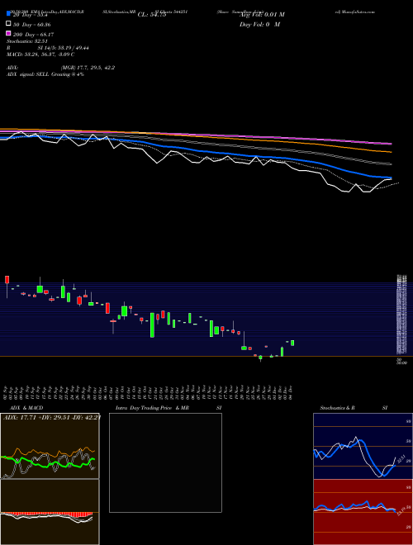Click the right end of the orange moving average line

pyautogui.click(x=390, y=152)
